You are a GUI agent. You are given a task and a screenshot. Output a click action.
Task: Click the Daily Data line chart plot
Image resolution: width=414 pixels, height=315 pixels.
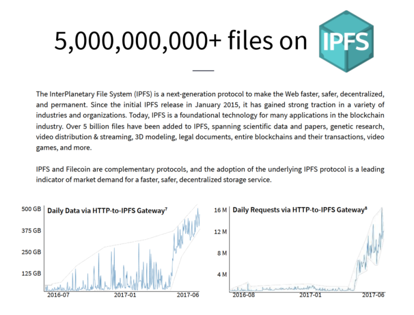(x=122, y=248)
